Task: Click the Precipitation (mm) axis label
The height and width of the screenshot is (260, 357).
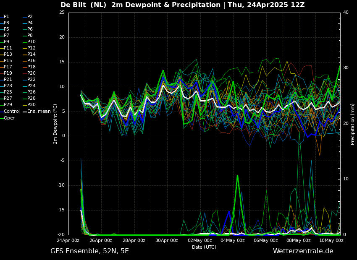Action: [x=353, y=124]
